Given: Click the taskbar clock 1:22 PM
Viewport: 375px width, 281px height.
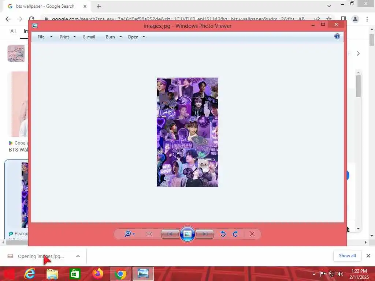Looking at the screenshot, I should tap(359, 271).
